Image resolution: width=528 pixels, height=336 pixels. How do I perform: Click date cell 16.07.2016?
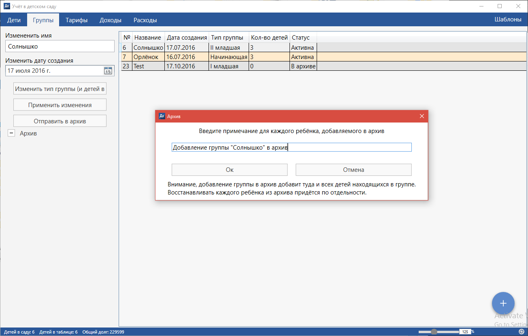pos(187,57)
